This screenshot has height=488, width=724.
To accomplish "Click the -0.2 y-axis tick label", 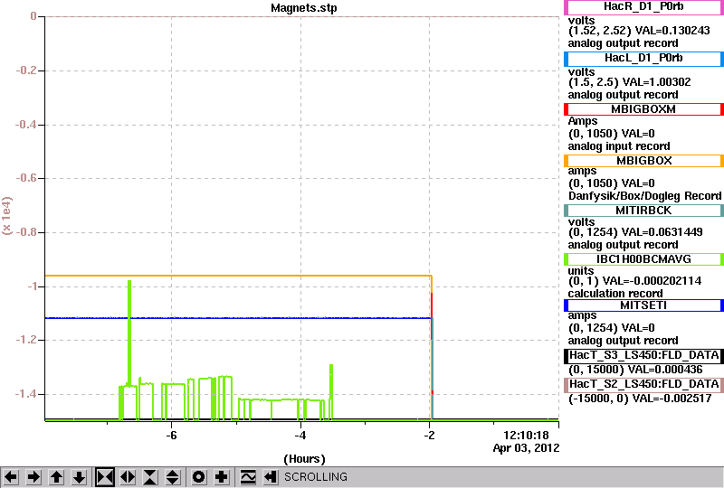I will pos(26,71).
